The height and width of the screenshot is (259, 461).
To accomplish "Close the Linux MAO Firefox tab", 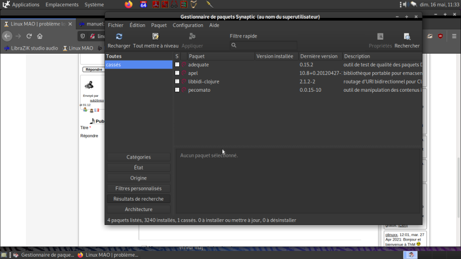I will tap(70, 24).
